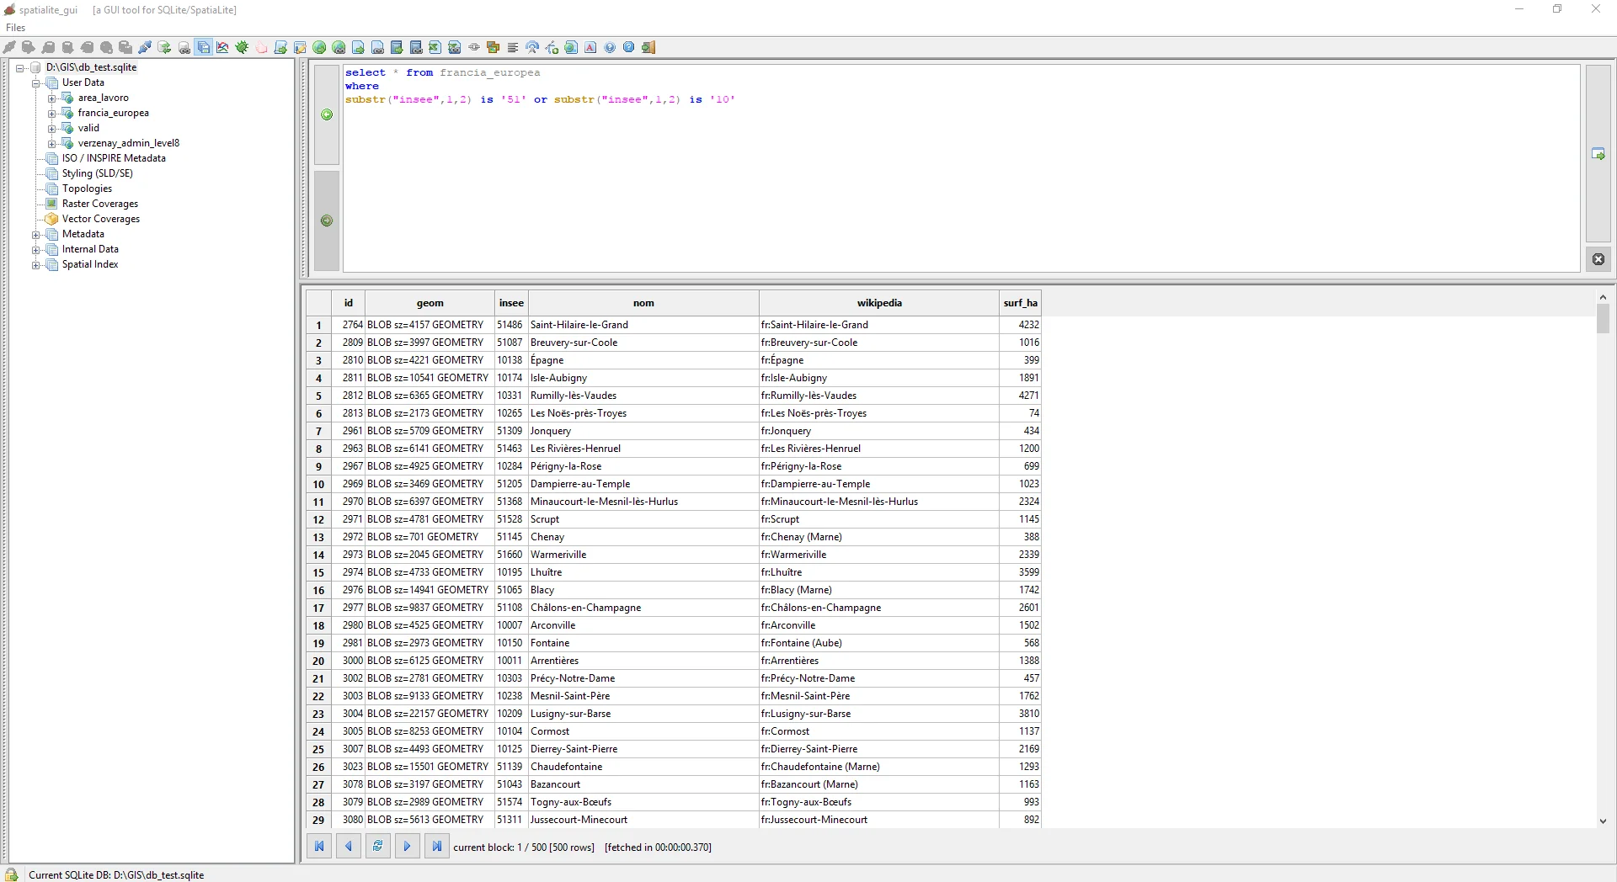1617x882 pixels.
Task: Select row number 17 header
Action: tap(318, 608)
